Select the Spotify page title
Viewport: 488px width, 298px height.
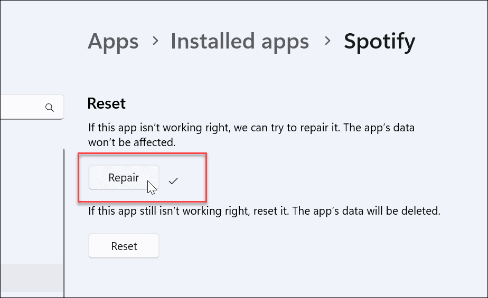(x=379, y=41)
